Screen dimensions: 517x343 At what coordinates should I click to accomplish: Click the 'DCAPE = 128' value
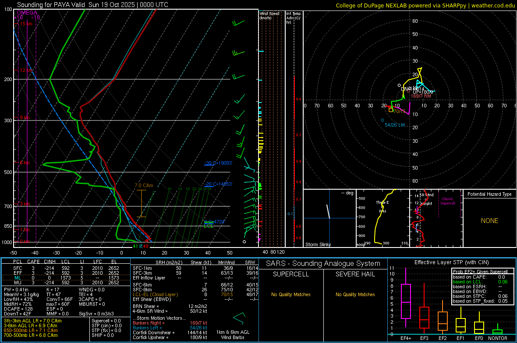(x=18, y=309)
